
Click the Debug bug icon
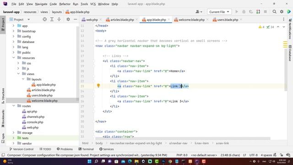tap(244, 12)
